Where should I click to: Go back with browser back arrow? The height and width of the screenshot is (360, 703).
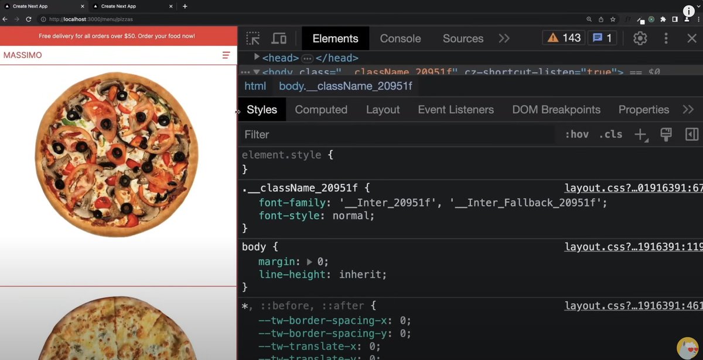(x=5, y=19)
